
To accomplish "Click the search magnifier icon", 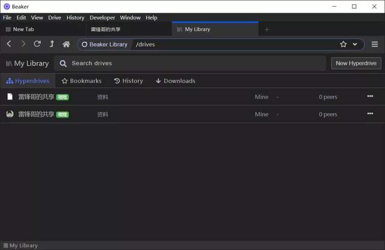I will click(63, 64).
